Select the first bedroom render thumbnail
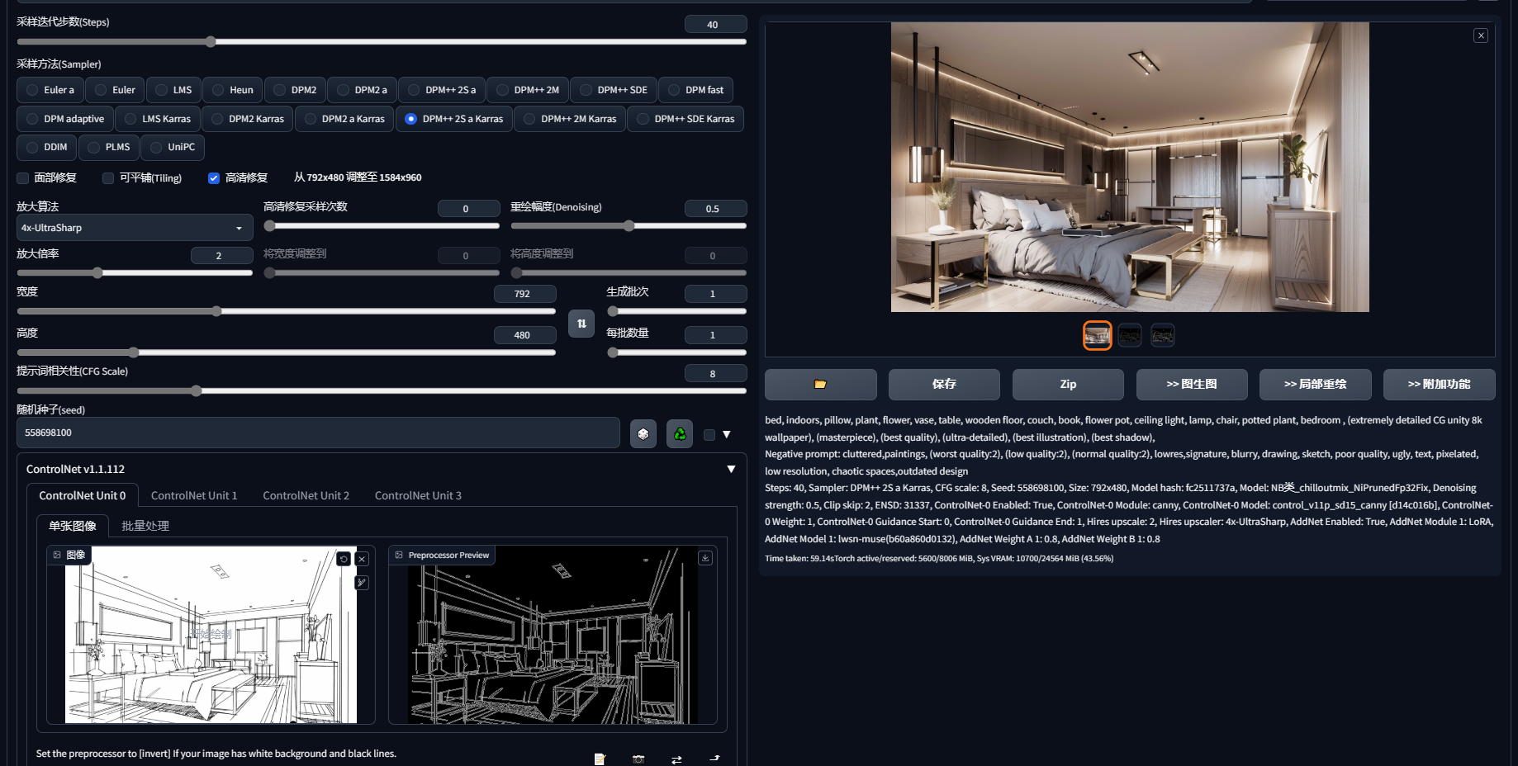1518x766 pixels. [x=1097, y=335]
